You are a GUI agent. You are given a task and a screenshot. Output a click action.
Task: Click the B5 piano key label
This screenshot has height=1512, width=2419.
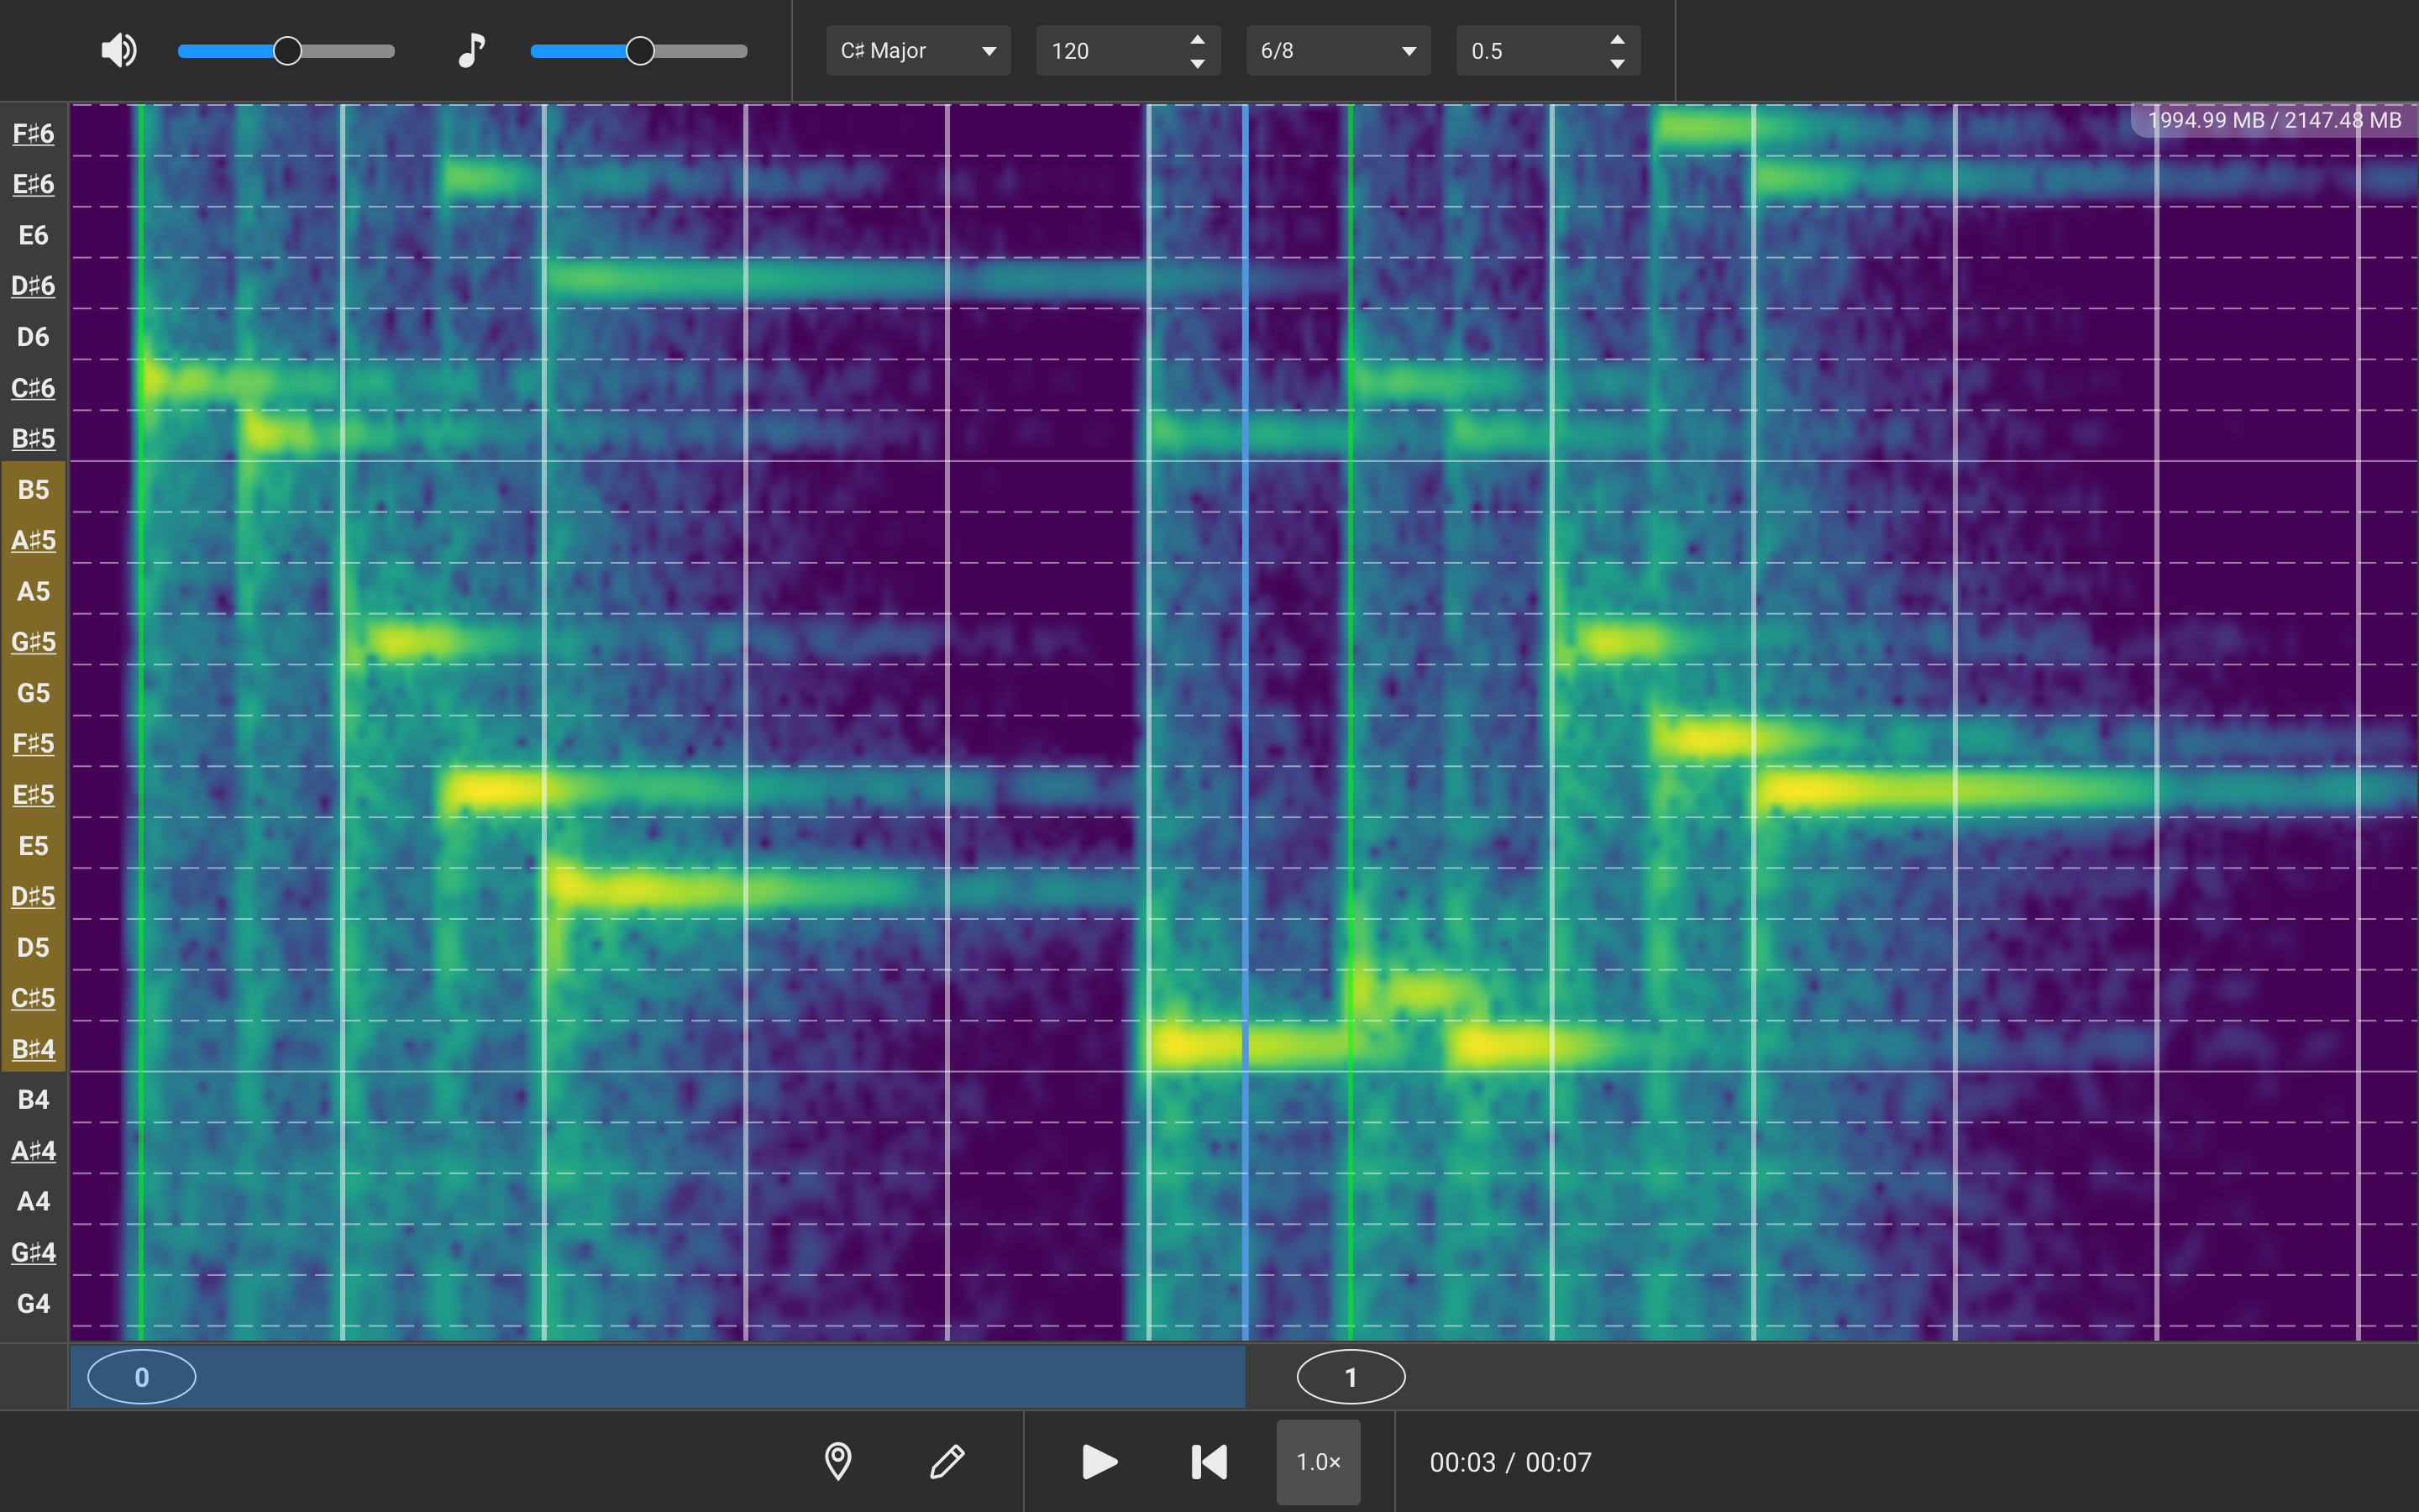tap(33, 489)
